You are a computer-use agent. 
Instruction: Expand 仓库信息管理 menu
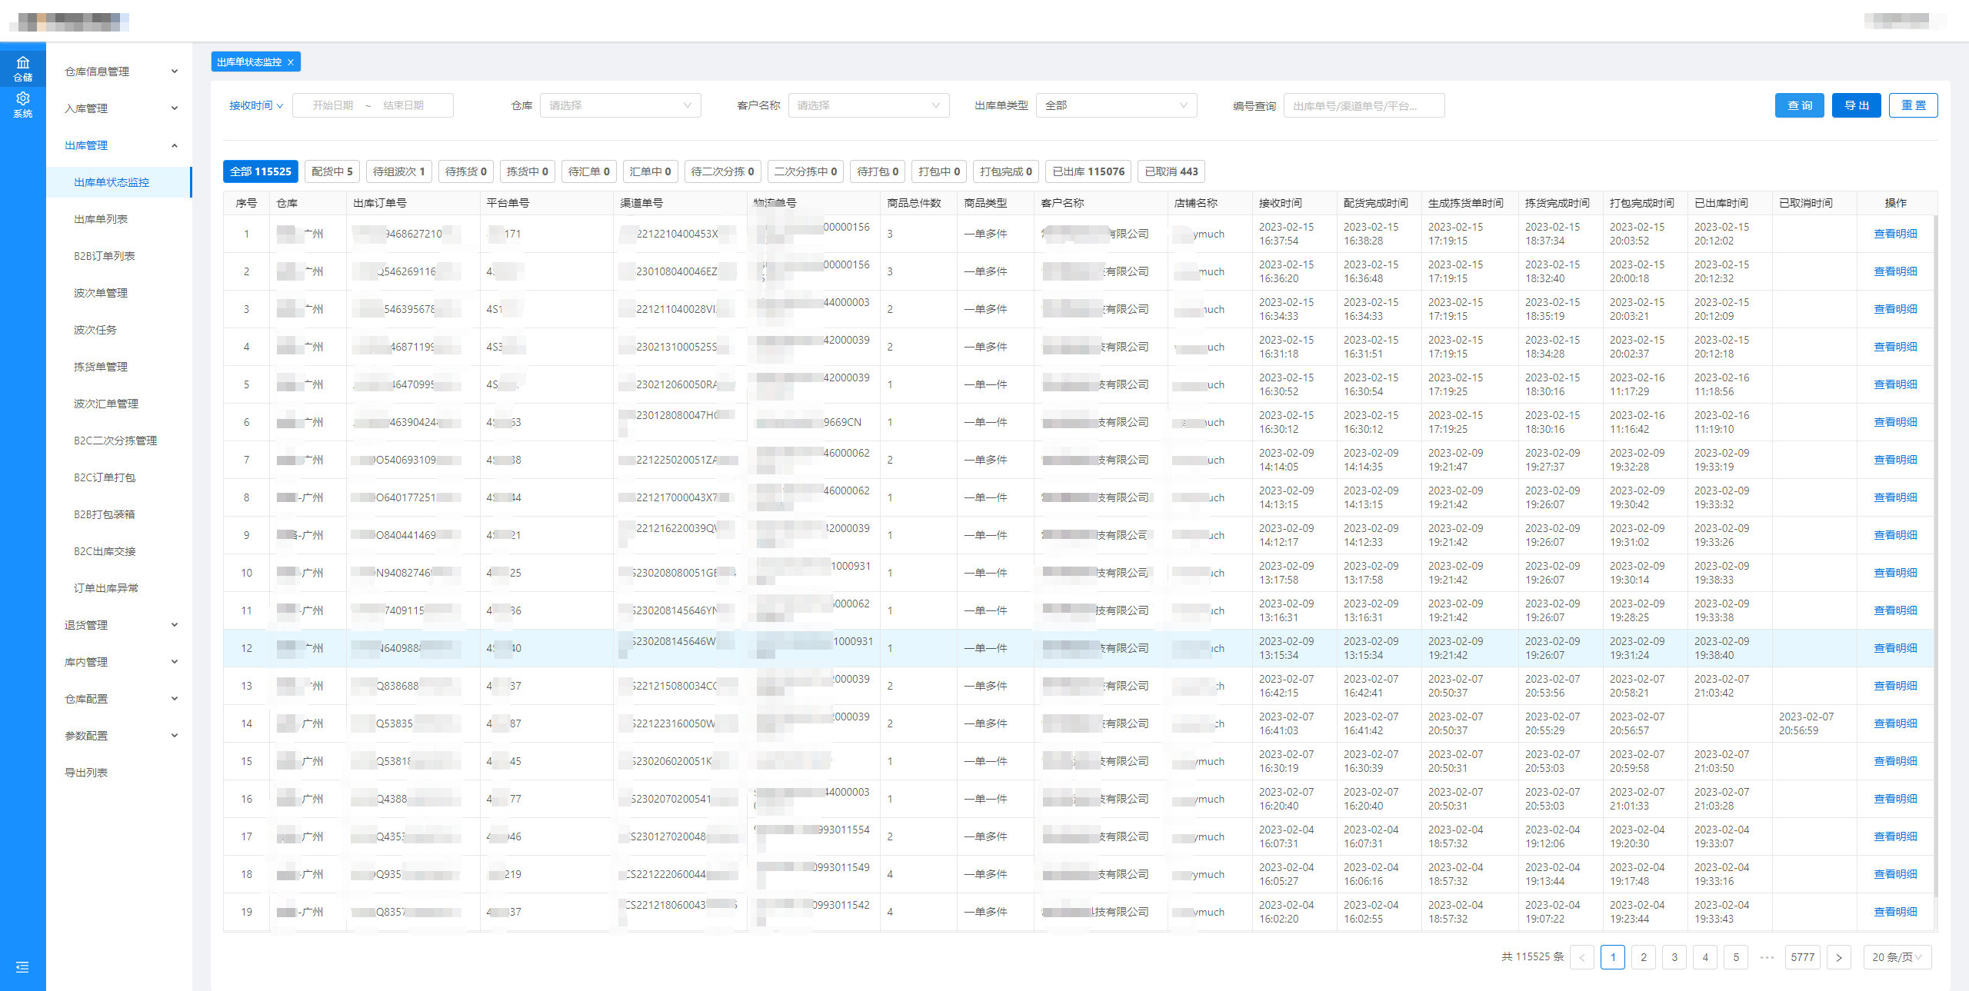[119, 71]
